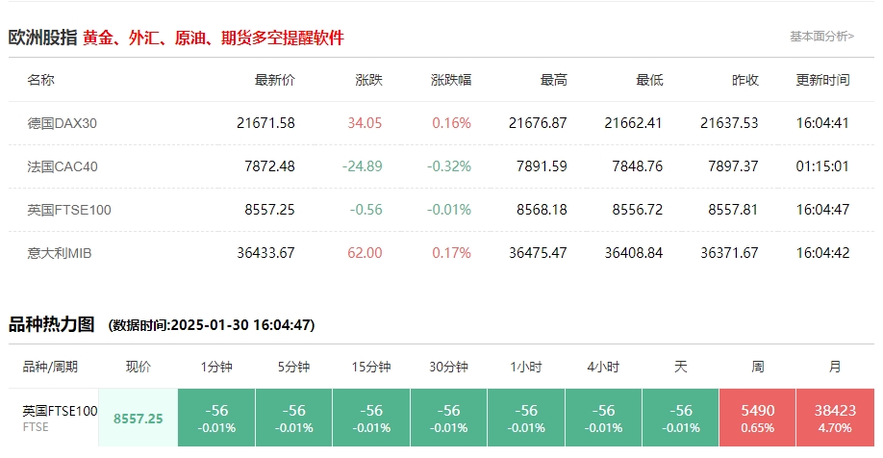Click DAX30 percent change 0.16%
The height and width of the screenshot is (458, 883).
452,123
